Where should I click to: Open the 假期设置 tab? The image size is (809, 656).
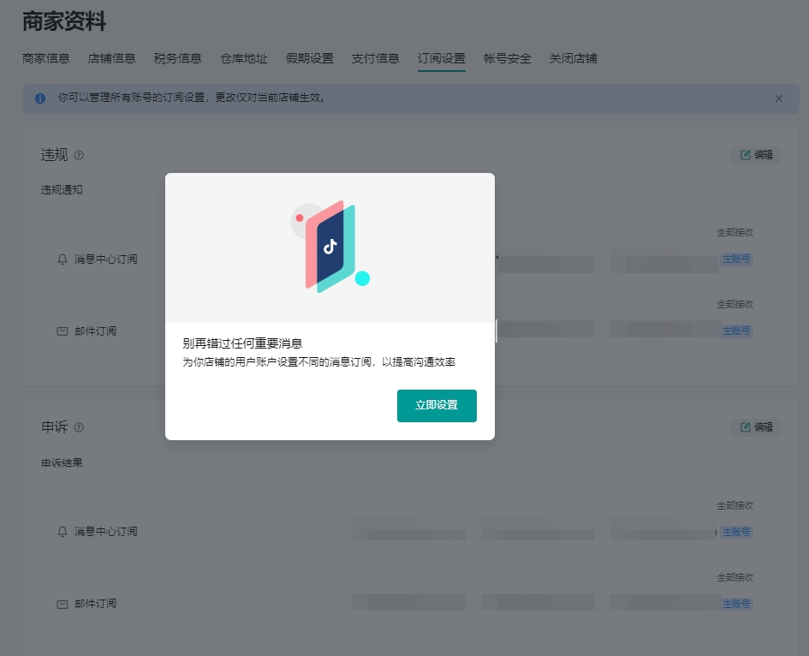[x=310, y=59]
